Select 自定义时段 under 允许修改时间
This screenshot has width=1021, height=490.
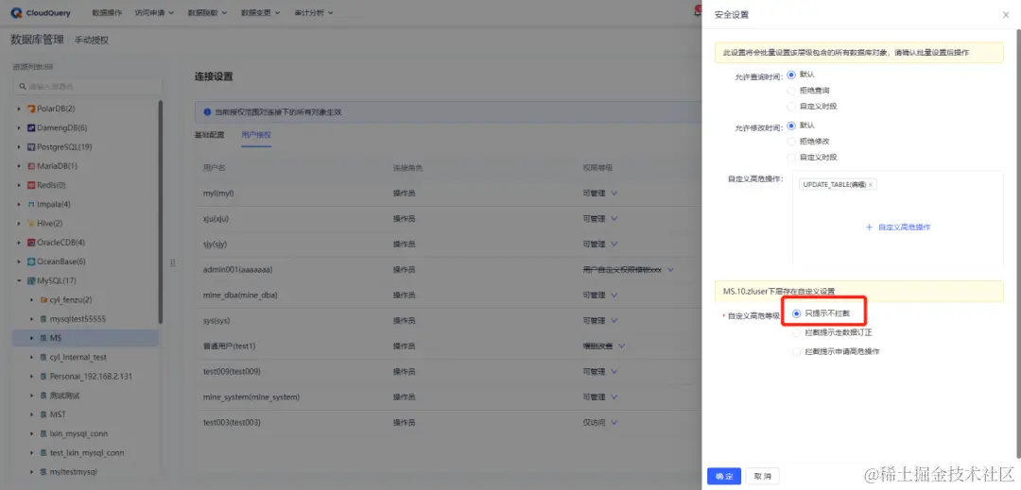point(791,158)
